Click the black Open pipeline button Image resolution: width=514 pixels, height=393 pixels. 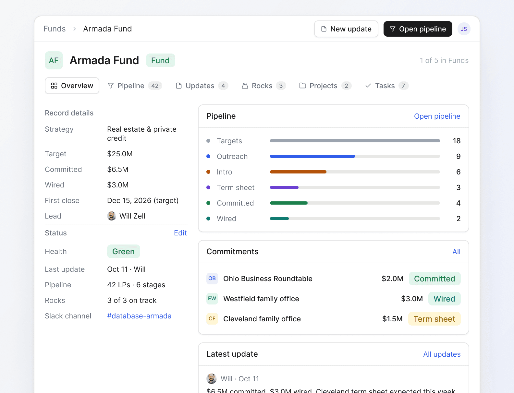[x=418, y=29]
